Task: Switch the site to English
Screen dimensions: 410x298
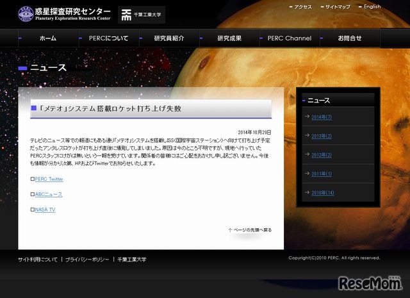Action: tap(372, 7)
